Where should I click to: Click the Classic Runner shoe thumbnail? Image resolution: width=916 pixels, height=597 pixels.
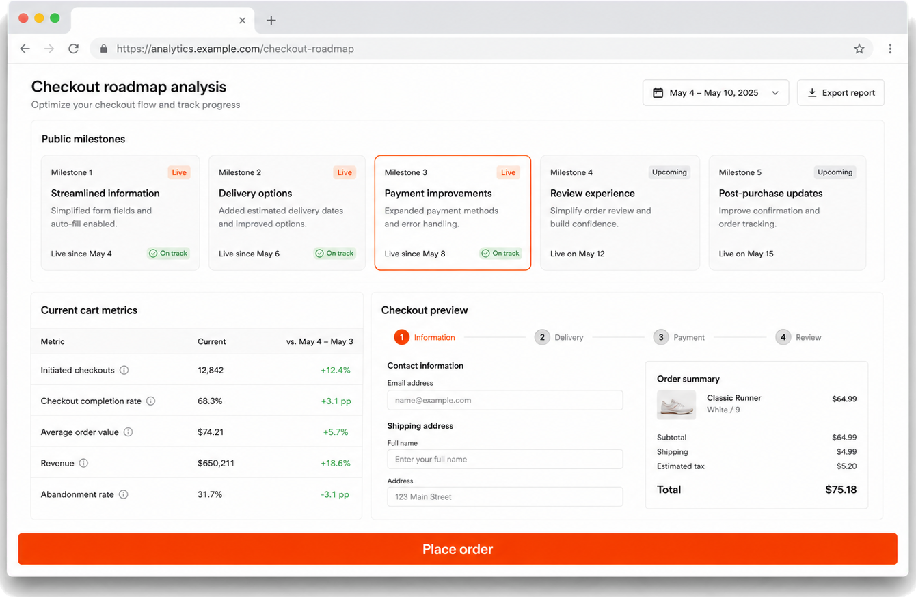coord(676,404)
